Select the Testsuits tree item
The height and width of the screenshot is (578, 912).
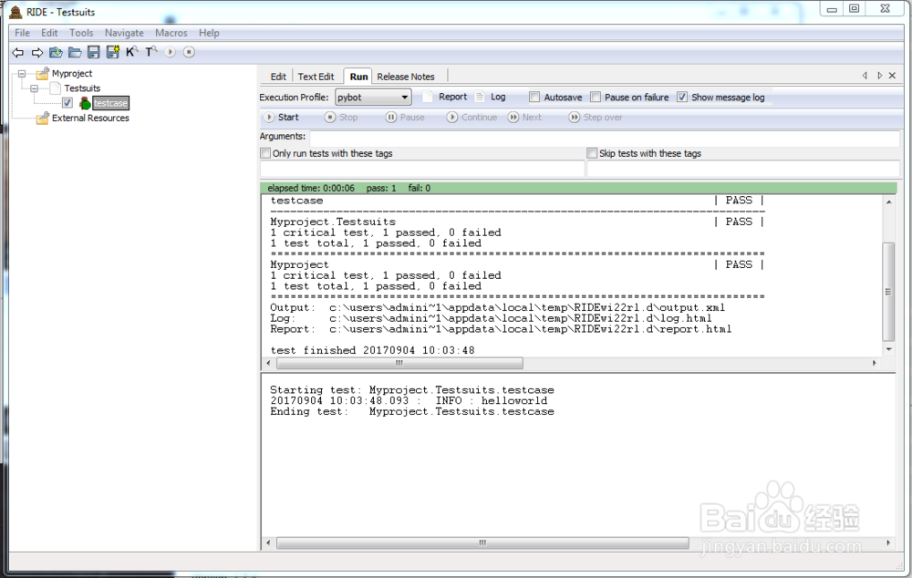tap(82, 88)
